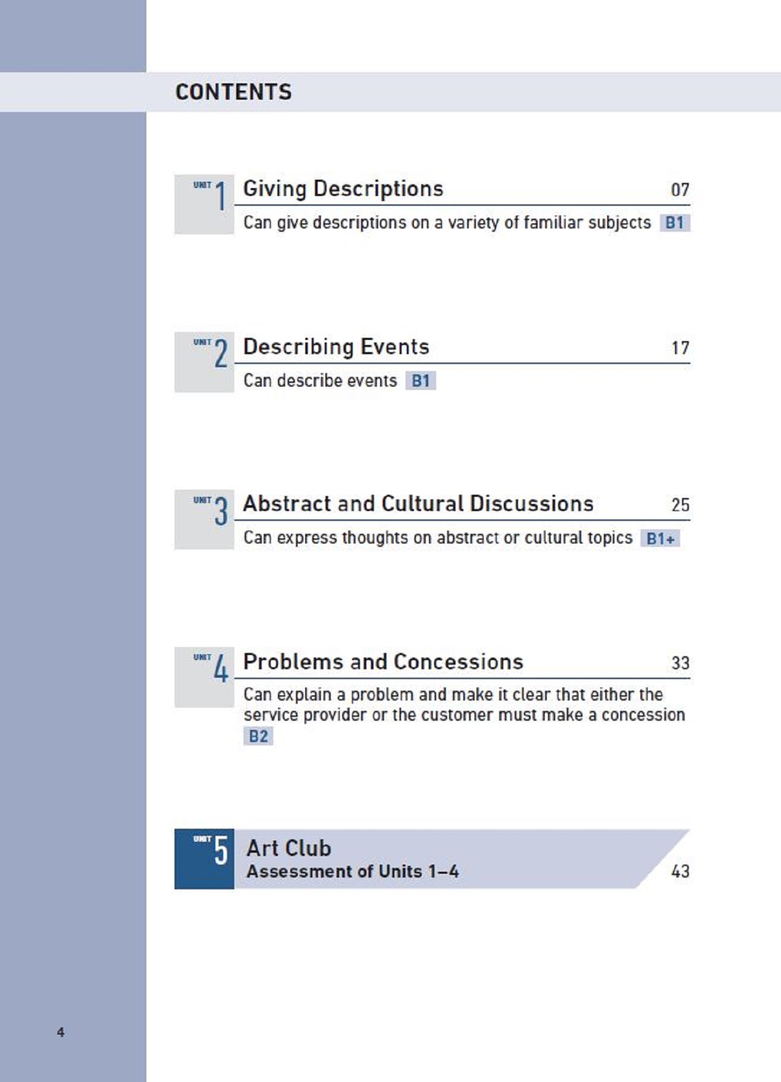Open the Art Club title
Screen dimensions: 781x1082
click(x=289, y=848)
